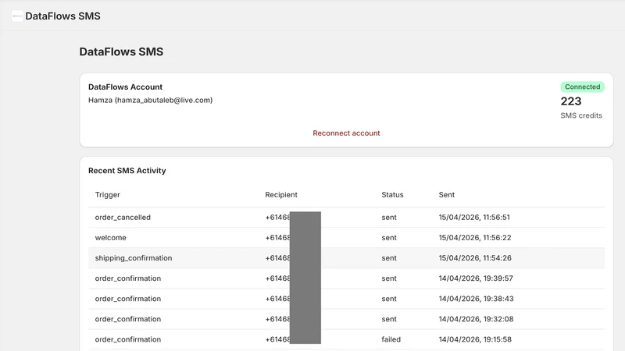The image size is (625, 351).
Task: Click the Sent column header
Action: [446, 195]
